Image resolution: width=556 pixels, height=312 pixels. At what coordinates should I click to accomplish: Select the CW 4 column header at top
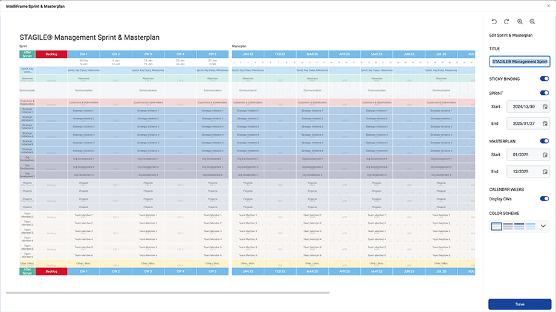click(181, 54)
